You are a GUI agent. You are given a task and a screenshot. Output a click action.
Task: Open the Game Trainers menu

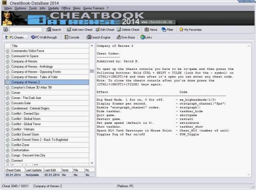click(x=93, y=8)
